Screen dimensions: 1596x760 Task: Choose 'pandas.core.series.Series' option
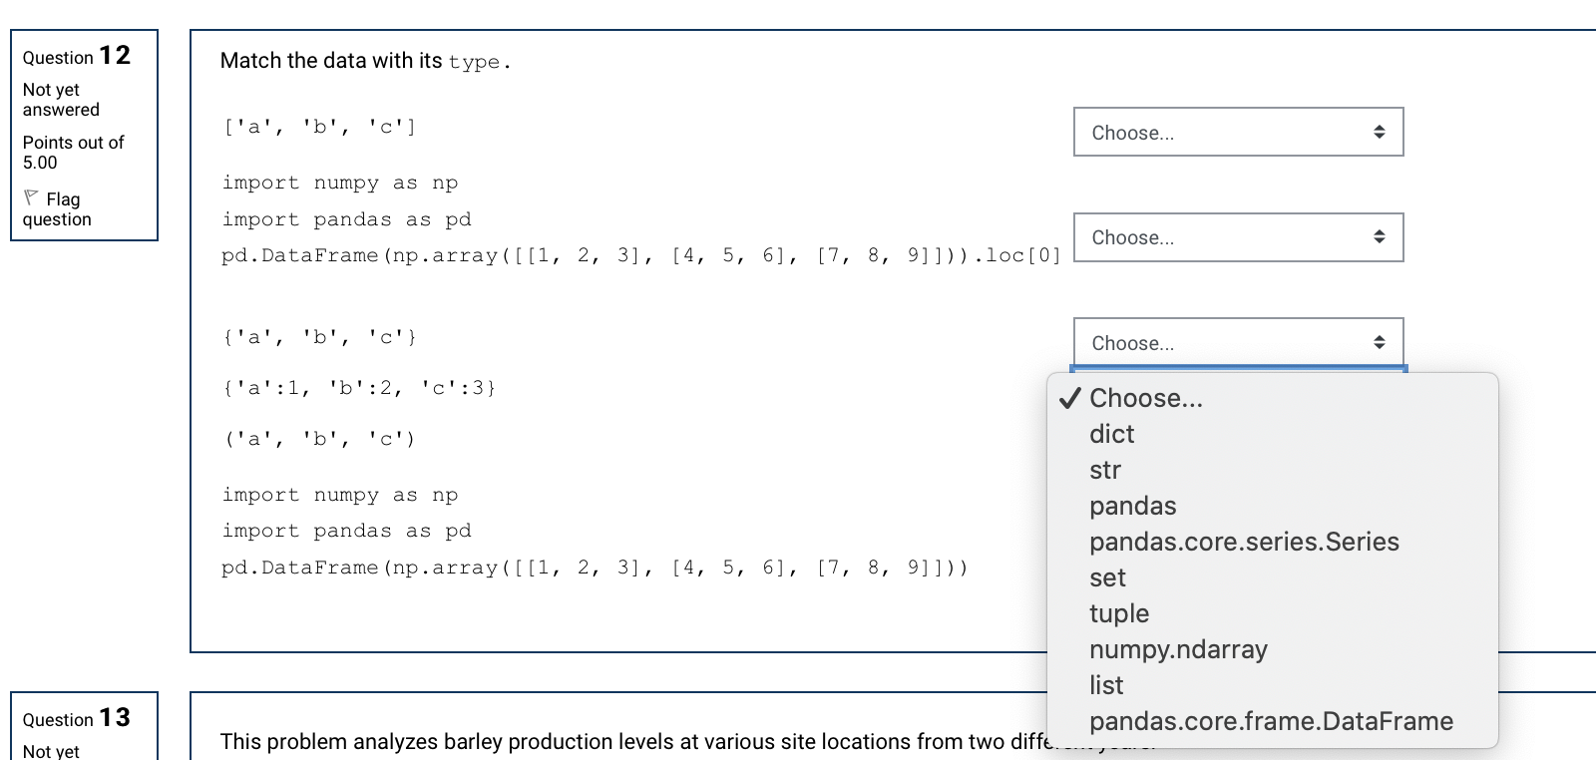[1273, 542]
